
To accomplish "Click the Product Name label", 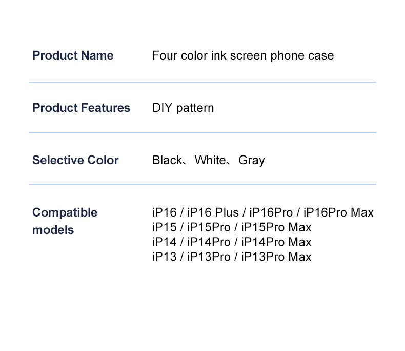I will [73, 55].
